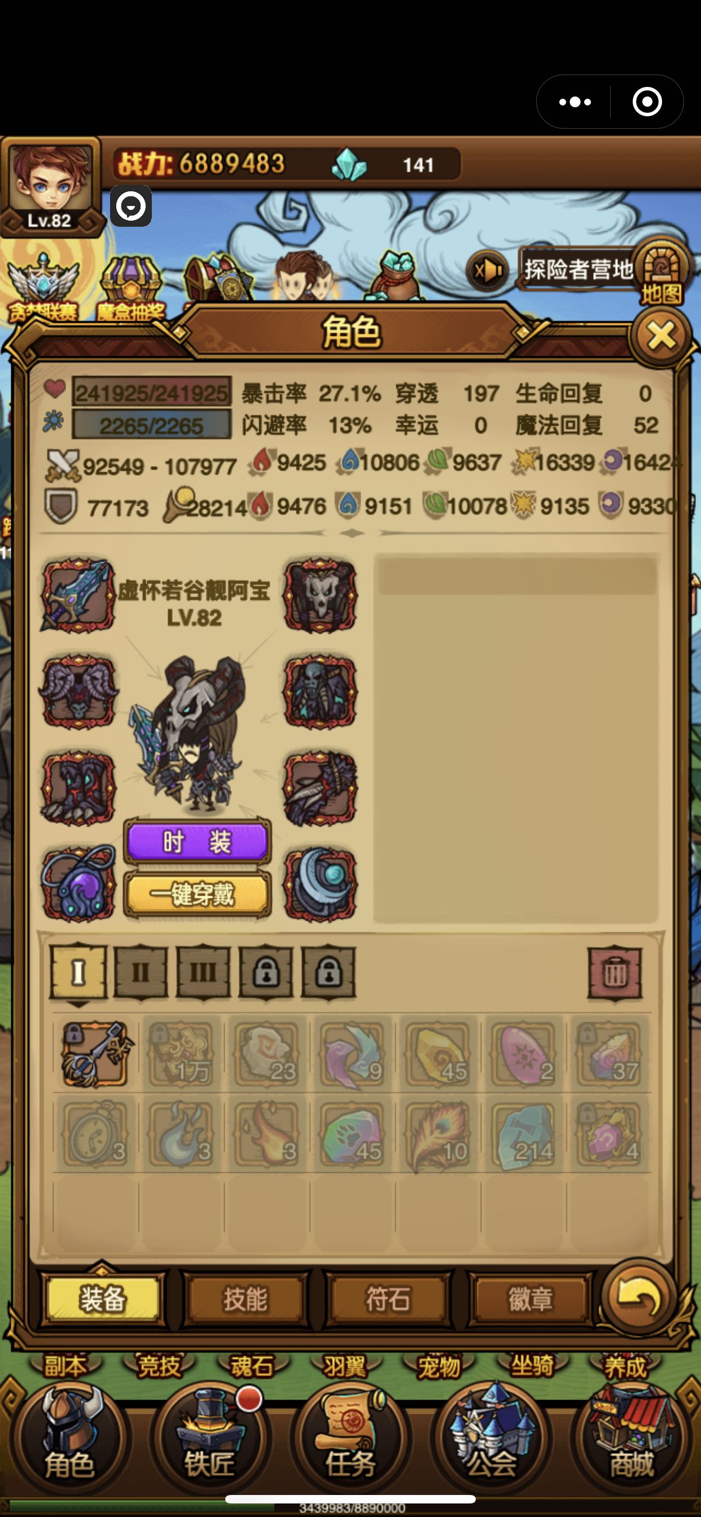Open the crescent moon ring slot
The image size is (701, 1517).
[x=321, y=883]
